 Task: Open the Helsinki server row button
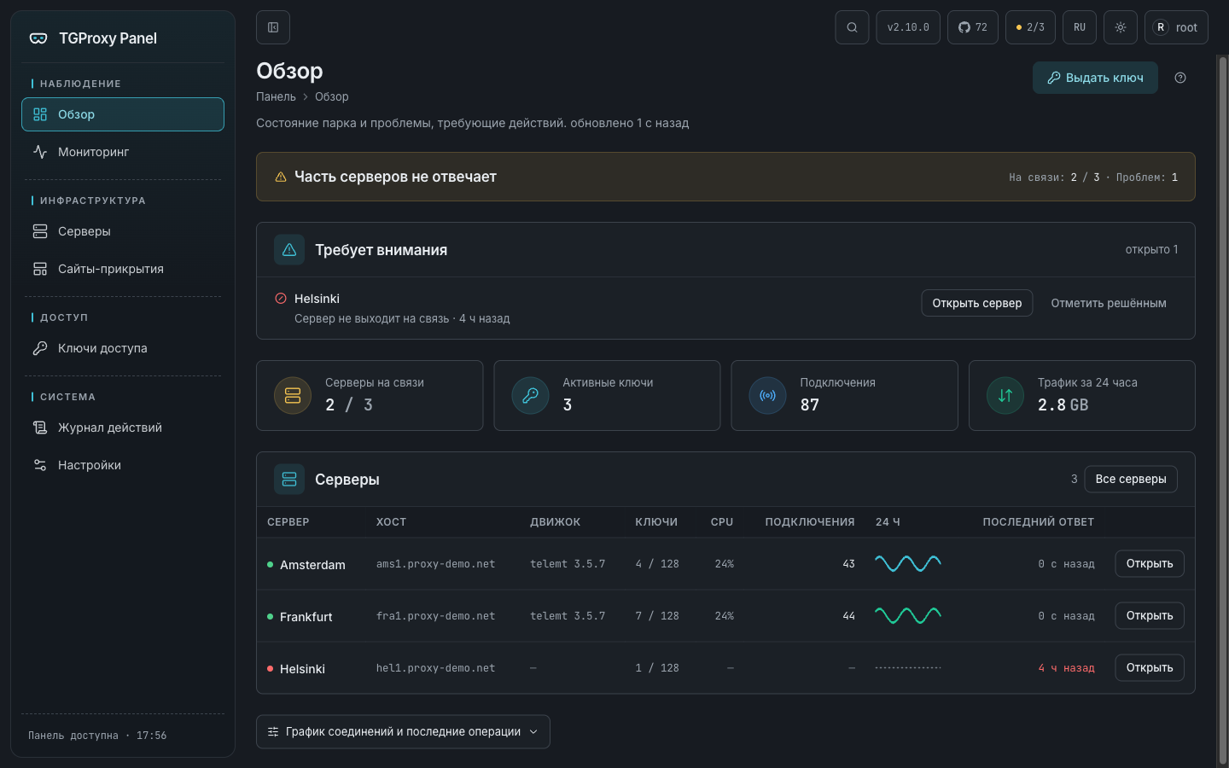pyautogui.click(x=1150, y=668)
